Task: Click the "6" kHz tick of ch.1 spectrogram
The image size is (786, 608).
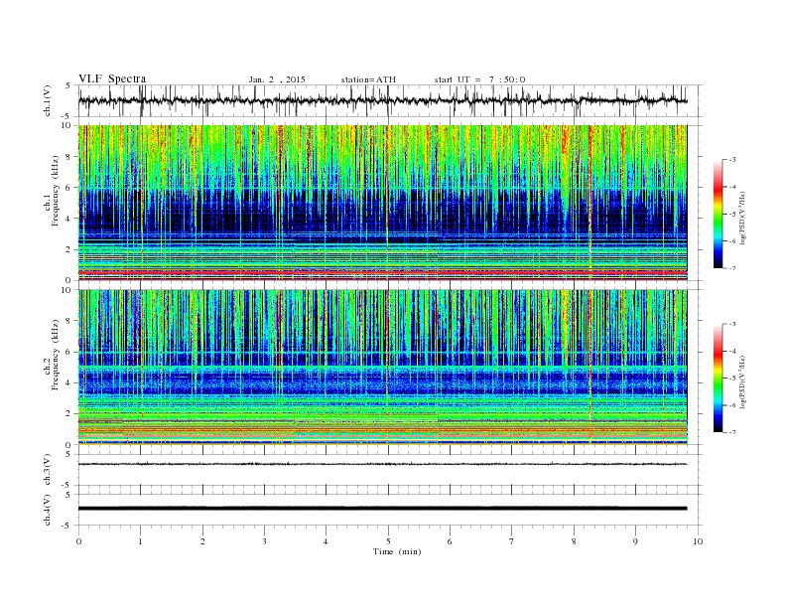Action: [x=69, y=188]
